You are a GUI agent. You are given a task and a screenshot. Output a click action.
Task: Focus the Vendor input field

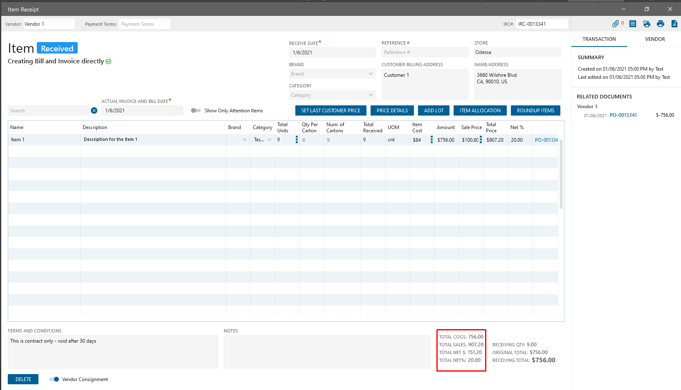tap(49, 24)
